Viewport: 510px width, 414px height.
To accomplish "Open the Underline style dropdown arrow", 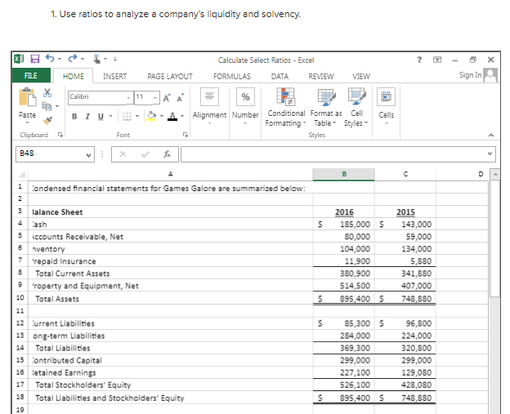I will click(111, 116).
